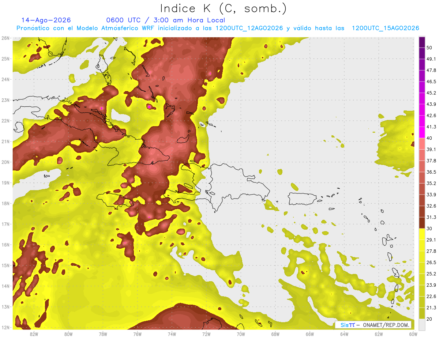Click the legend value "41.3"
Viewport: 439px width, 339px height.
431,127
